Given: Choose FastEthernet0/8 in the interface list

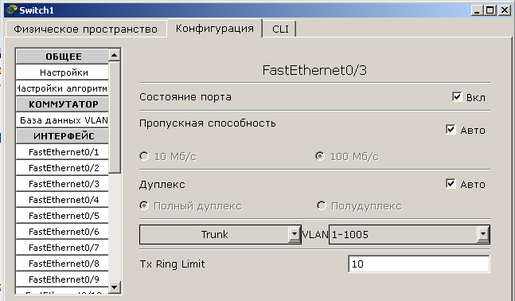Looking at the screenshot, I should pos(62,264).
